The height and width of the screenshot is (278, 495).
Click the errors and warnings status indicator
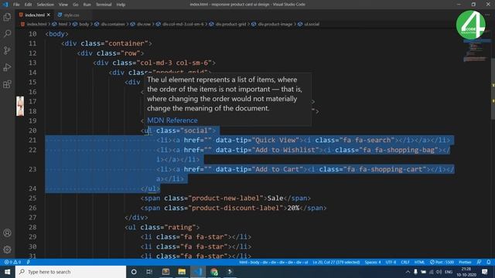pos(12,262)
